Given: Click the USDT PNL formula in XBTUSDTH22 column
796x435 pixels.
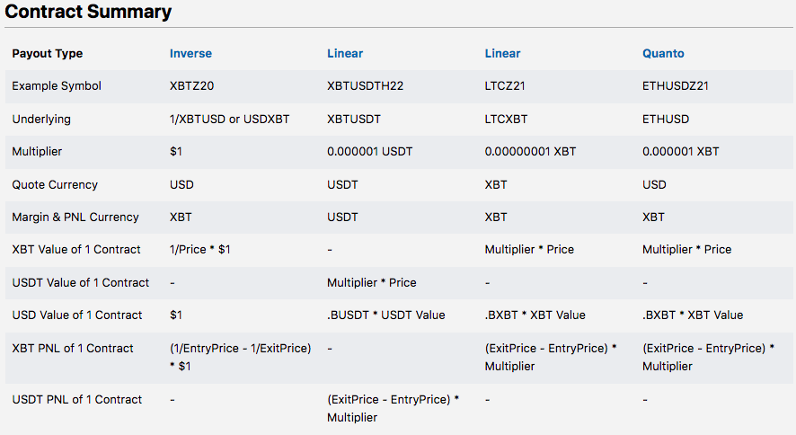Looking at the screenshot, I should [x=393, y=408].
